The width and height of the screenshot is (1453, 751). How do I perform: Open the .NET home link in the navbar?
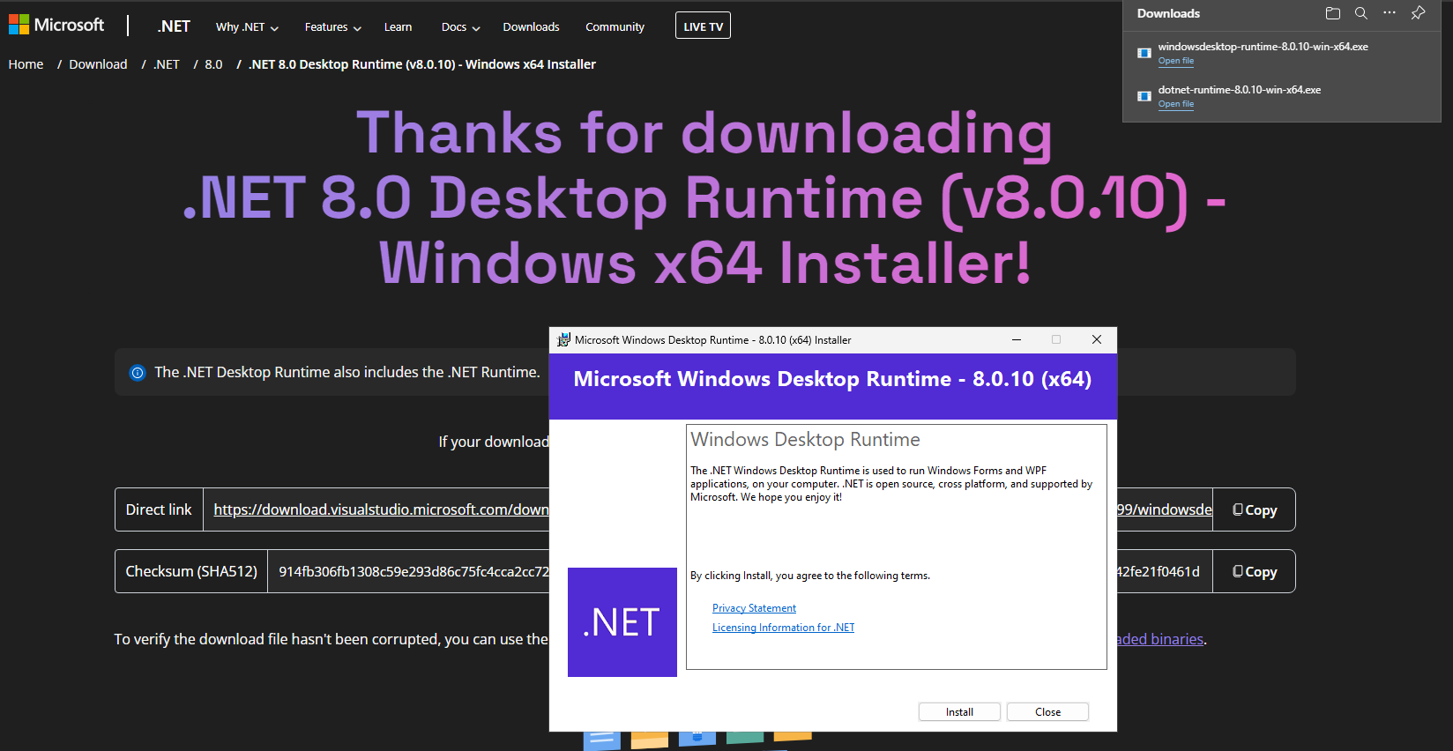click(174, 26)
